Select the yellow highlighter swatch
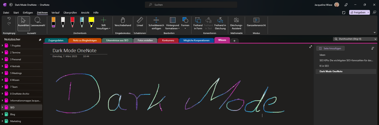The width and height of the screenshot is (379, 125). tap(91, 22)
